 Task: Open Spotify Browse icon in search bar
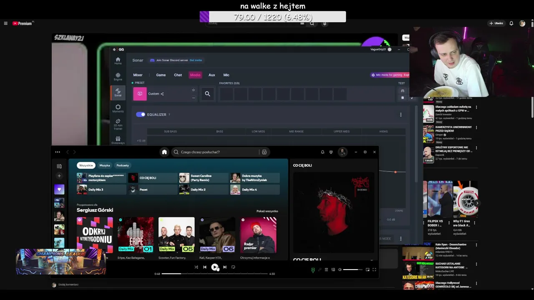coord(264,152)
